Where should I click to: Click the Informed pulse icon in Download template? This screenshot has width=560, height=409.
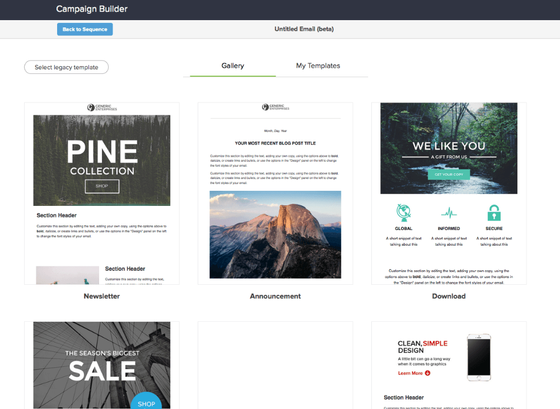[449, 213]
